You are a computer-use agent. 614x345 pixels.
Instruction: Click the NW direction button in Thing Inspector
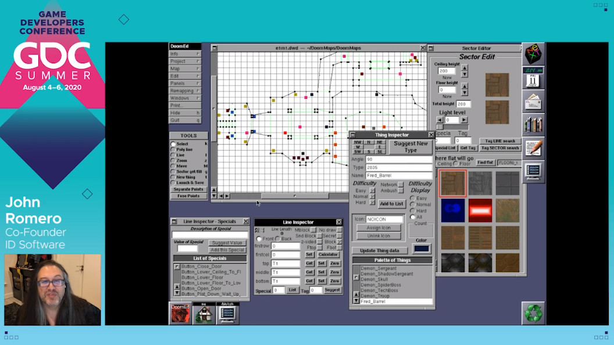coord(358,142)
